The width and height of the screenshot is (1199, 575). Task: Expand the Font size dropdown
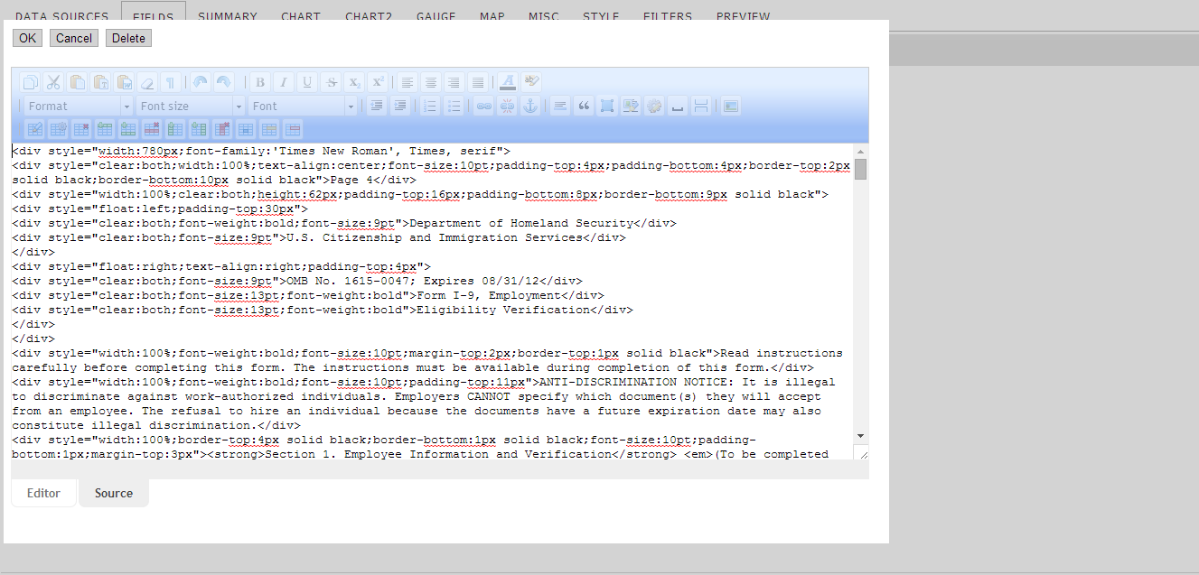pyautogui.click(x=190, y=106)
